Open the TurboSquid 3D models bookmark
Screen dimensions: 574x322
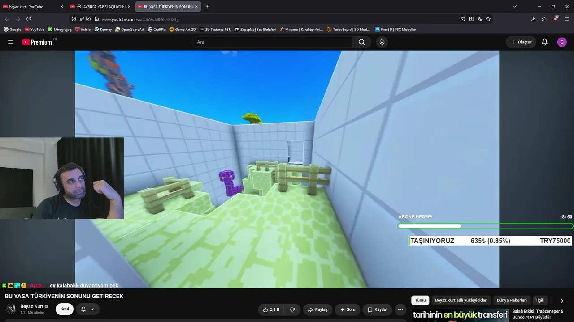tap(348, 30)
